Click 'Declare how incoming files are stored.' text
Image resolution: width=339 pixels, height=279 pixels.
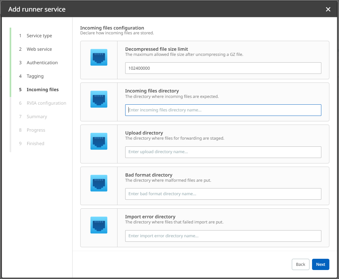[x=117, y=33]
